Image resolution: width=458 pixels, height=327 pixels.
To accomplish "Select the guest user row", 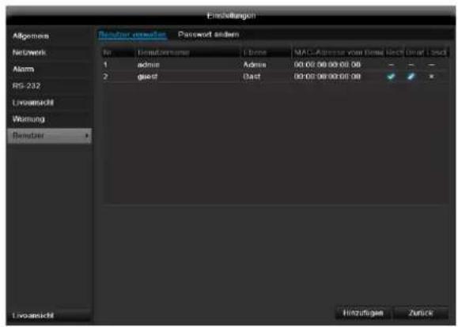I will tap(275, 77).
